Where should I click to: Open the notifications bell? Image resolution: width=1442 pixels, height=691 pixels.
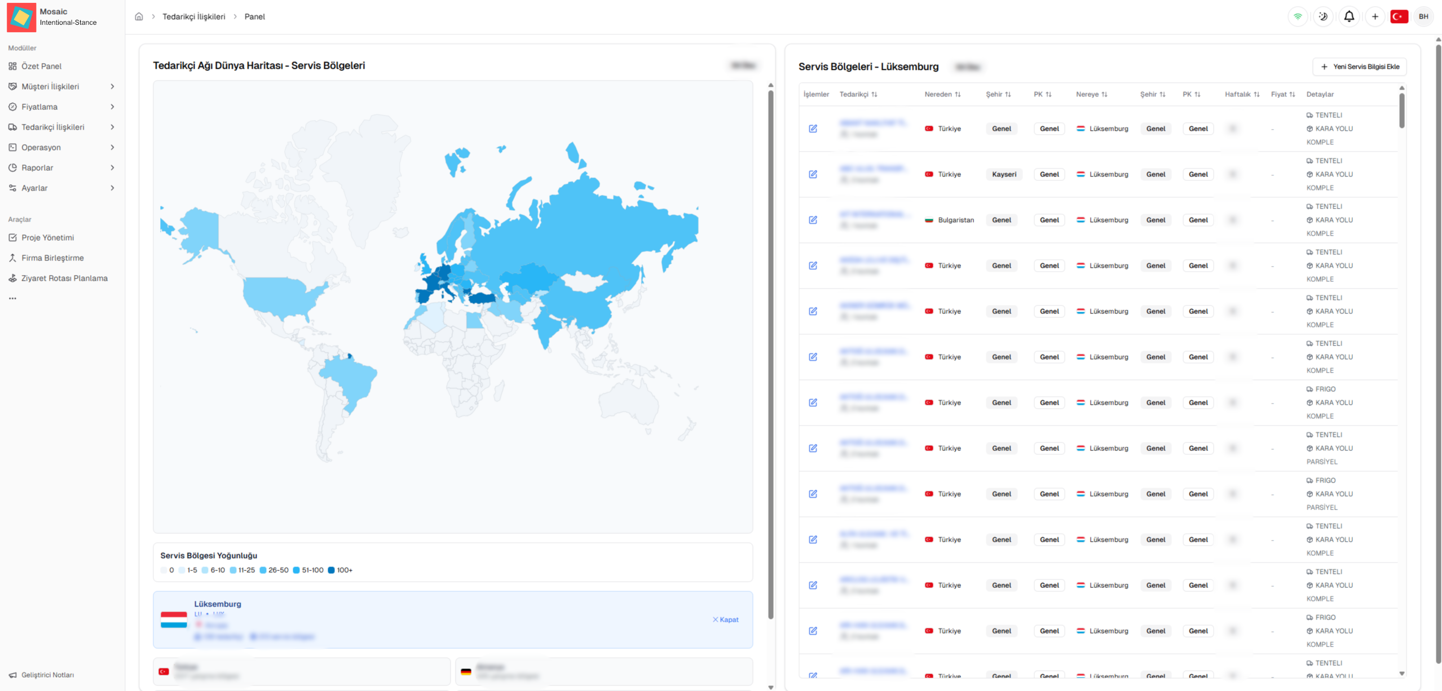[1349, 16]
